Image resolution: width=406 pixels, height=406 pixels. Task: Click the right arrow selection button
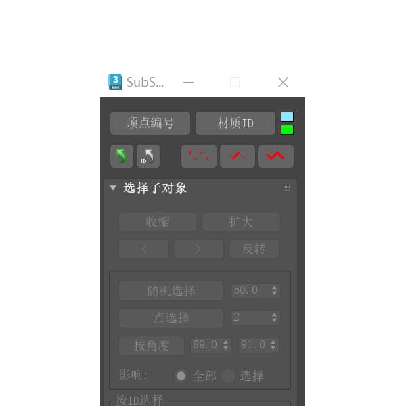coord(198,249)
